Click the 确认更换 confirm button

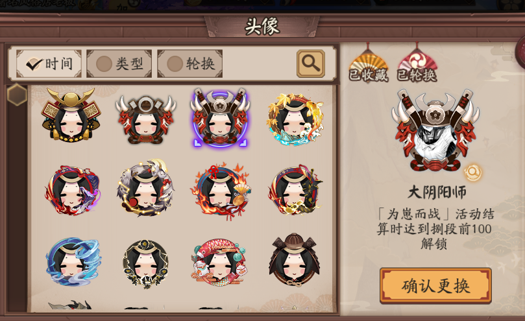(435, 285)
